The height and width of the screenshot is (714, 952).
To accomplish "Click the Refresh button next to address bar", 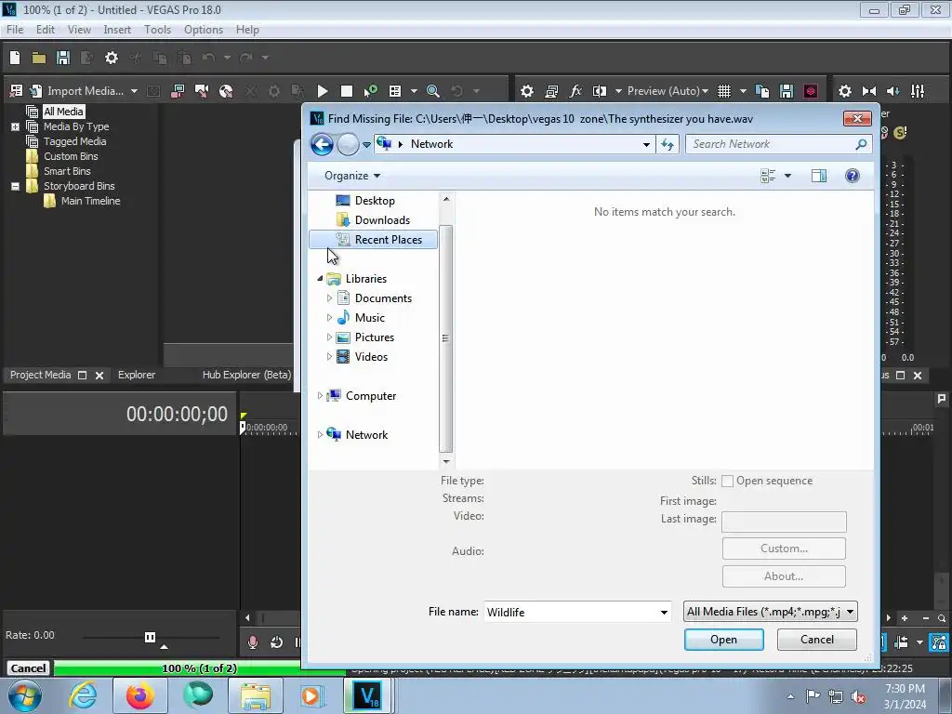I will (x=668, y=144).
